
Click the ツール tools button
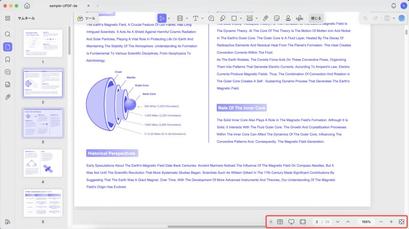pyautogui.click(x=86, y=18)
